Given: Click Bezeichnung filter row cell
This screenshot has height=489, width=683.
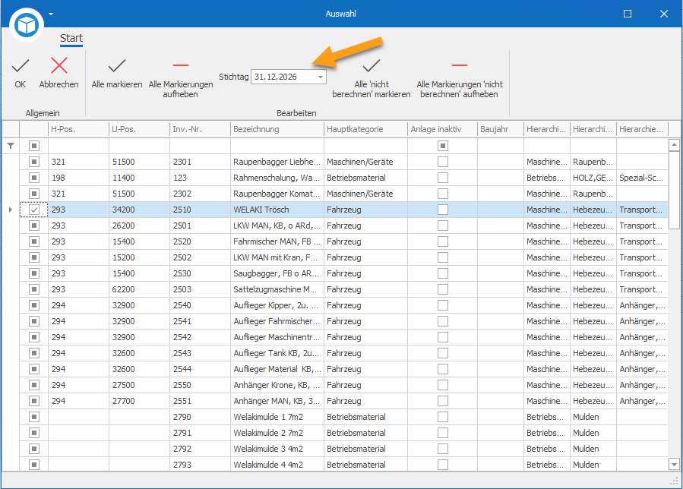Looking at the screenshot, I should click(277, 146).
